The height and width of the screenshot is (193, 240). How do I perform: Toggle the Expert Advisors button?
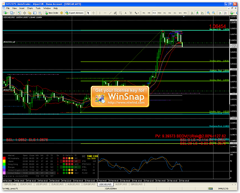pos(74,13)
